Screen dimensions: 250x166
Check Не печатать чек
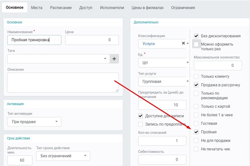pyautogui.click(x=196, y=149)
